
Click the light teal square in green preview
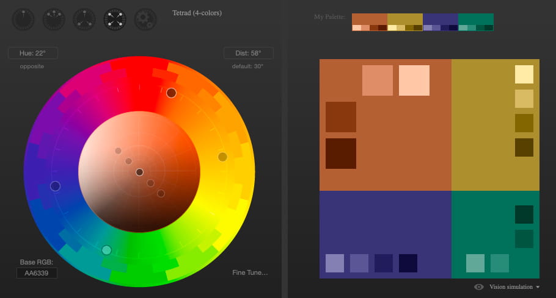pyautogui.click(x=475, y=263)
